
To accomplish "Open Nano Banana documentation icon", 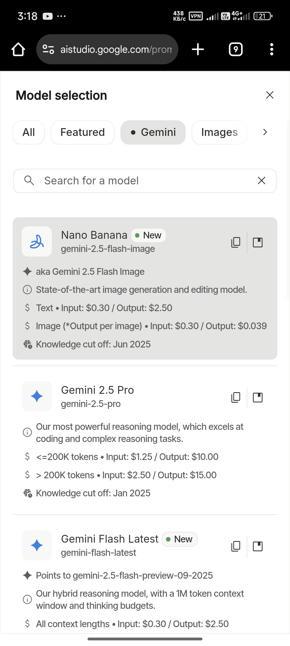I will tap(258, 242).
